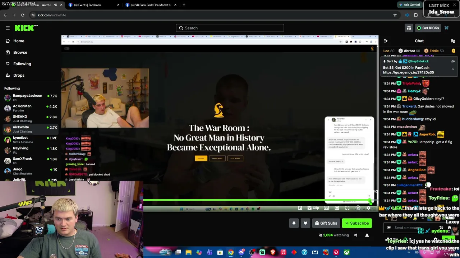The image size is (460, 258).
Task: Show hidden system tray icons chevron
Action: pos(409,253)
